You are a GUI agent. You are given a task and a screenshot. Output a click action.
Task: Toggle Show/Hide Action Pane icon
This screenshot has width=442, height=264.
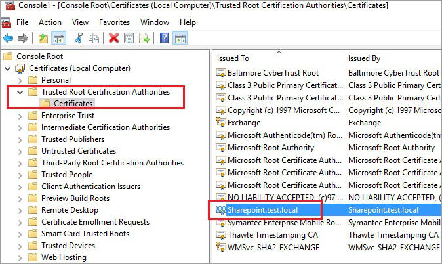pos(180,38)
